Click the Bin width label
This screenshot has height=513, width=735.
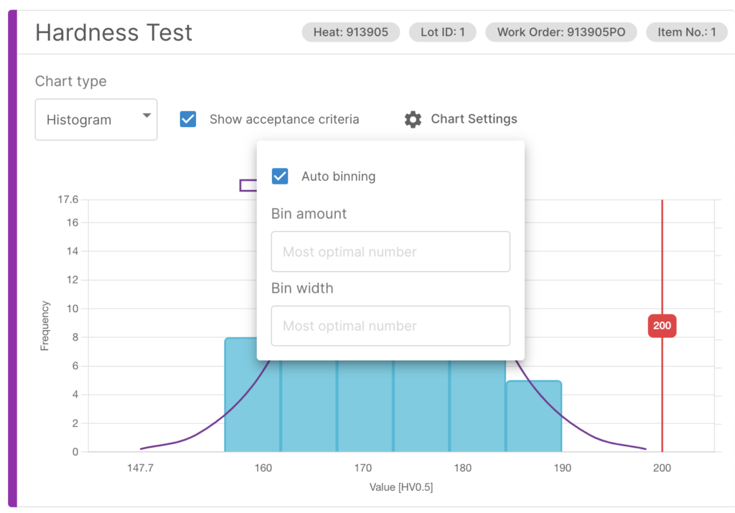(x=302, y=288)
